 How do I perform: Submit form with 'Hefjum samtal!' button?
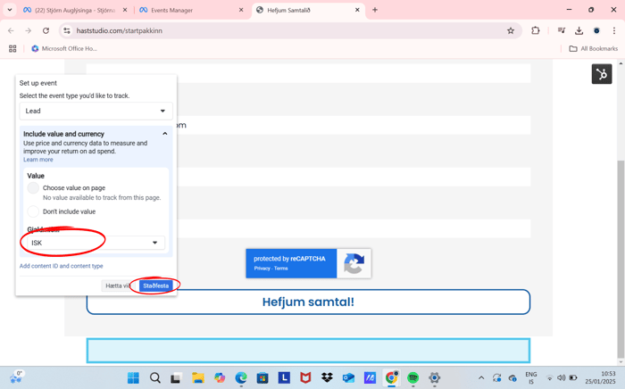coord(308,302)
